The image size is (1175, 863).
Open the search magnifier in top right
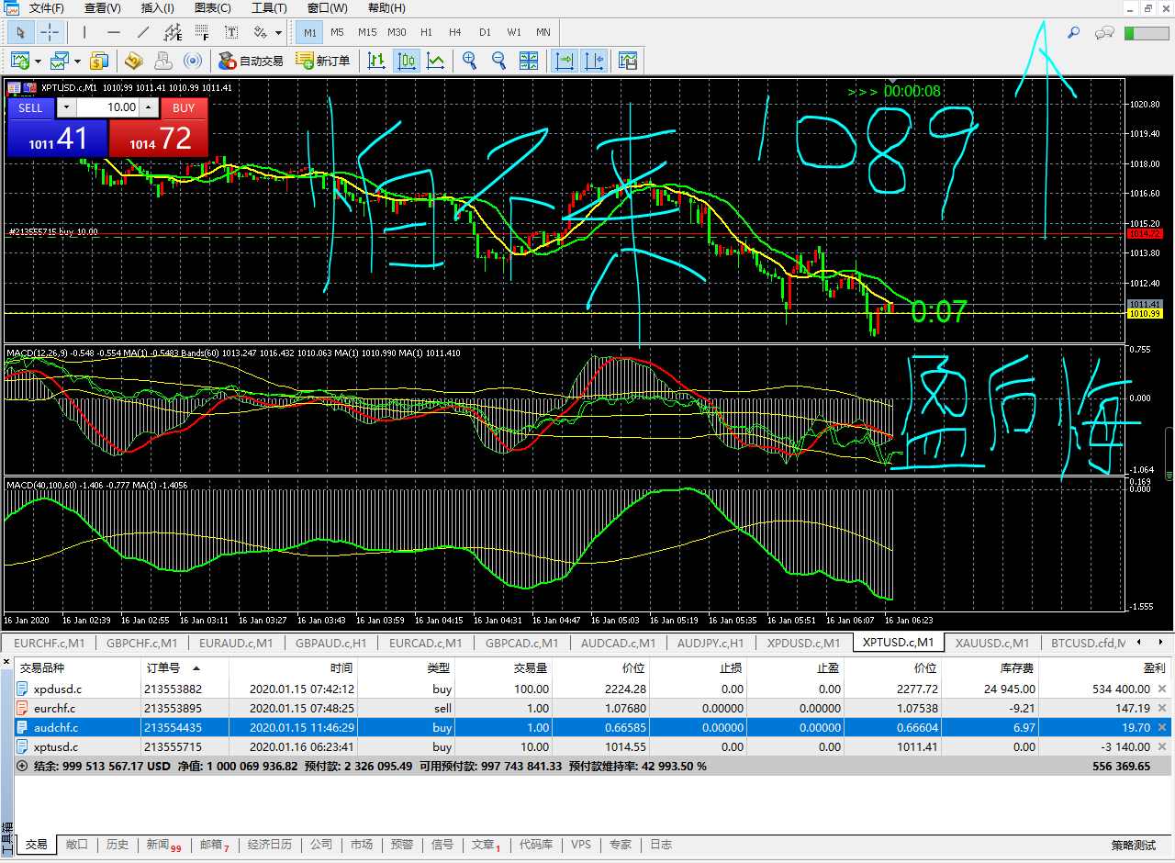[x=1073, y=33]
